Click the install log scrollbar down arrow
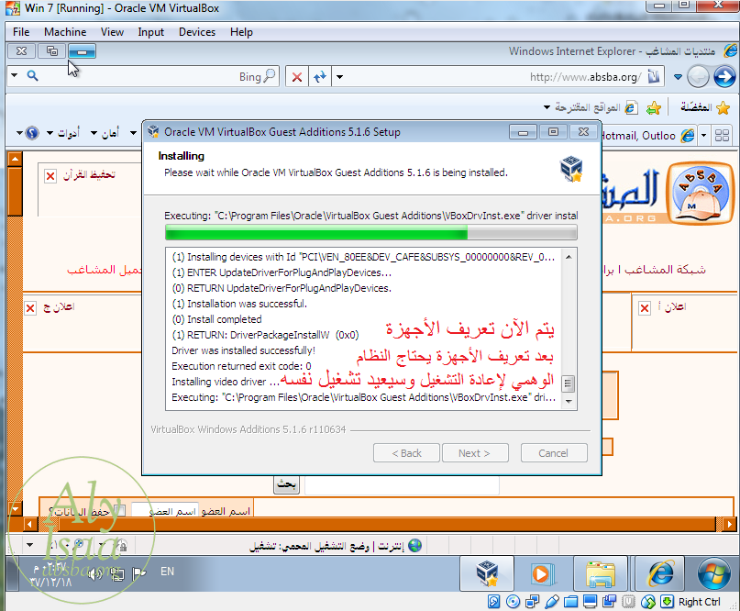The height and width of the screenshot is (611, 740). point(569,402)
